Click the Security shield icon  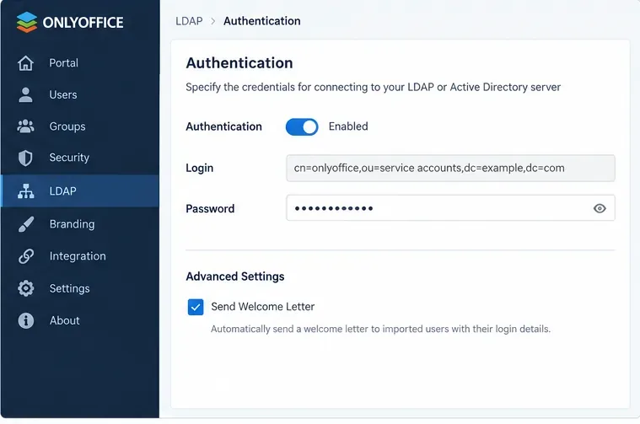point(25,158)
